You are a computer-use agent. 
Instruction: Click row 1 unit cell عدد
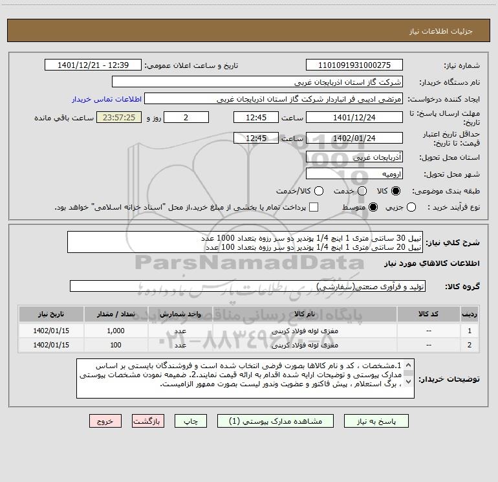click(x=180, y=331)
